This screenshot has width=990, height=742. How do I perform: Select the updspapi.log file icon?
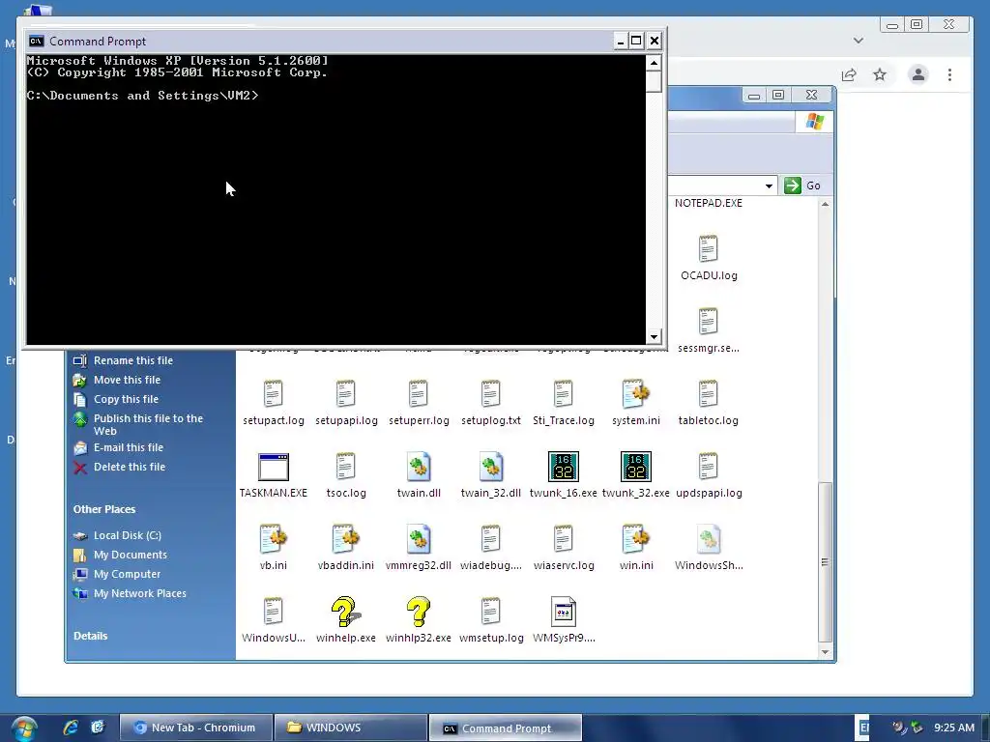coord(708,467)
